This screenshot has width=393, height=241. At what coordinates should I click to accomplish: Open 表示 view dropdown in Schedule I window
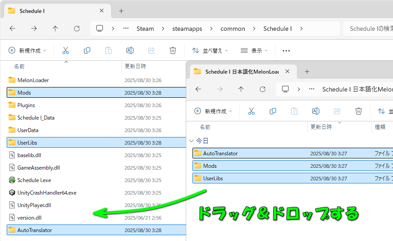[254, 50]
